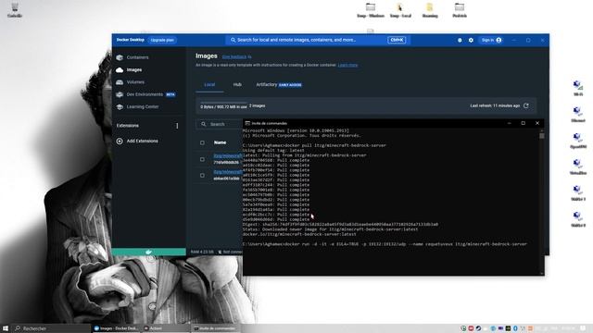The width and height of the screenshot is (593, 333).
Task: Maximize the Command Prompt window
Action: click(x=523, y=123)
